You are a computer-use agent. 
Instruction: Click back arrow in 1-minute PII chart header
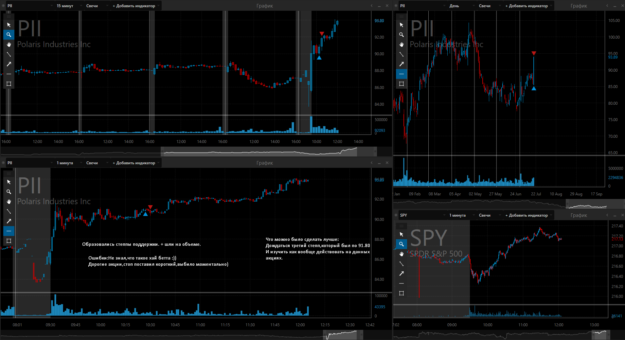[x=372, y=163]
